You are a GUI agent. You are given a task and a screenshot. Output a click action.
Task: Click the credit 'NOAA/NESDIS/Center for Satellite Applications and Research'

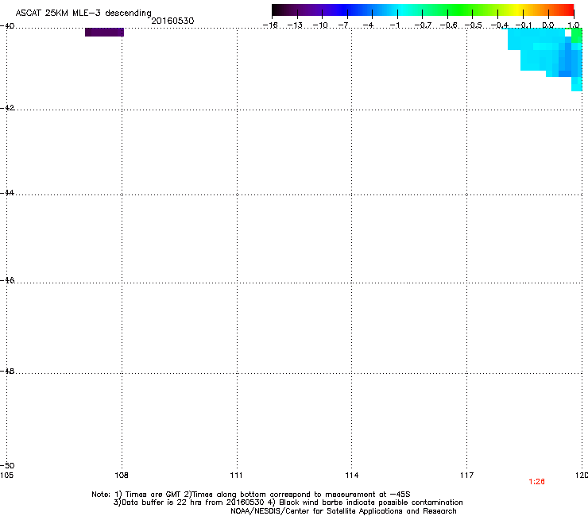343,511
